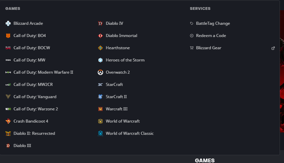The image size is (284, 163).
Task: Click the Hearthstone game icon
Action: tap(100, 48)
